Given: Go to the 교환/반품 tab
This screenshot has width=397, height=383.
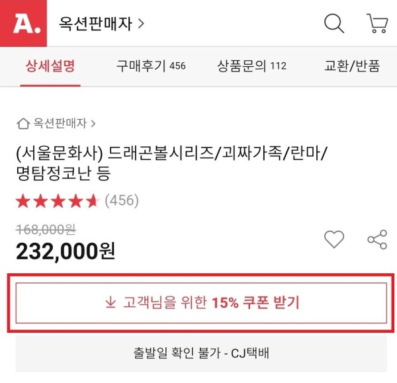Looking at the screenshot, I should [x=352, y=66].
